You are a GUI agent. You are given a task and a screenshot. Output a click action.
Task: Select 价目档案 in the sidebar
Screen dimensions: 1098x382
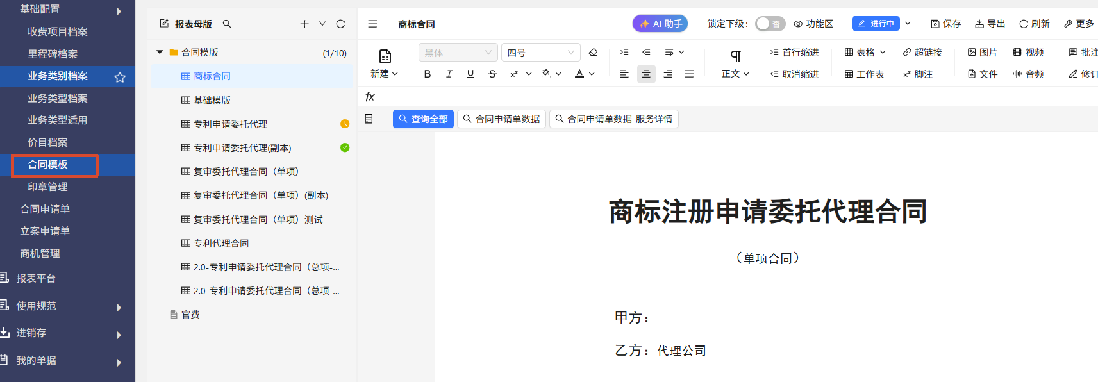coord(47,142)
